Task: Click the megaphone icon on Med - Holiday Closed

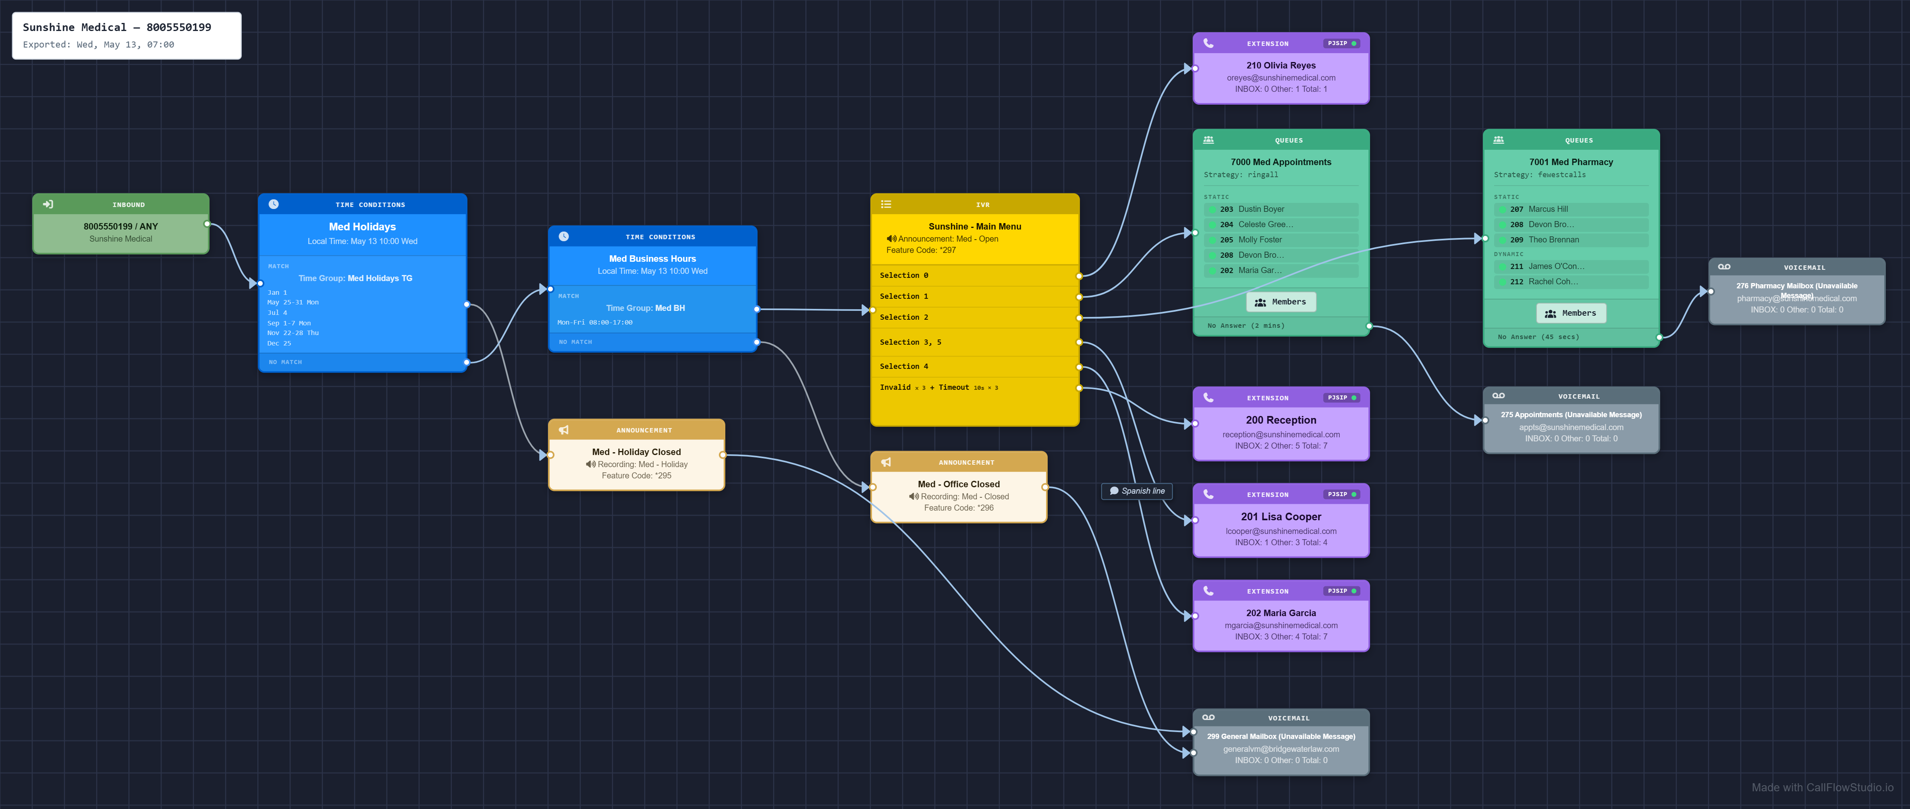Action: [563, 430]
